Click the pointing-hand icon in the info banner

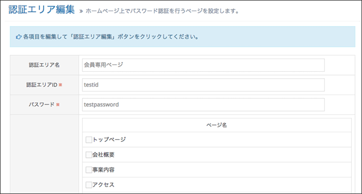pyautogui.click(x=19, y=37)
